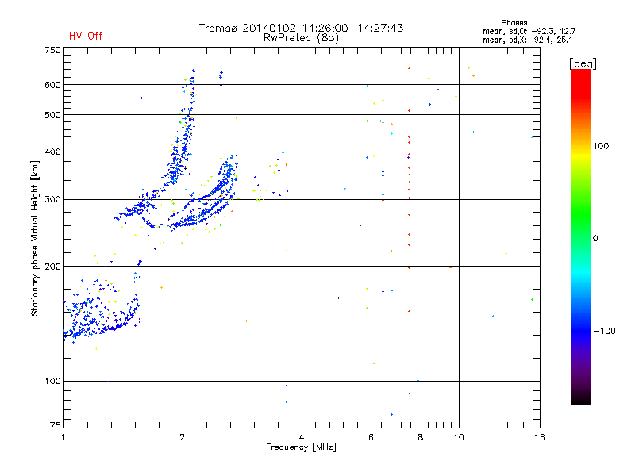Click the 'RwPretec (8p)' subtitle
This screenshot has height=476, width=635.
[301, 38]
